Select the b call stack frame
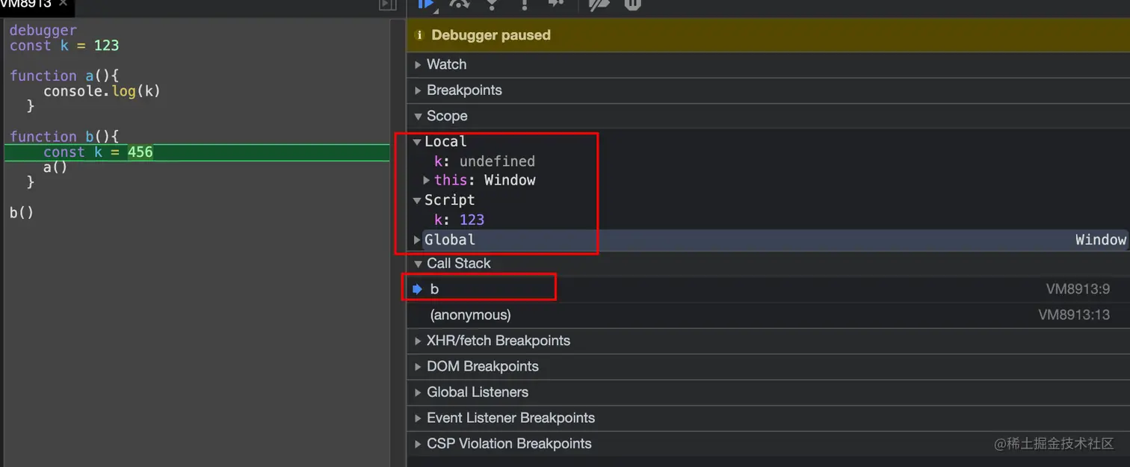Screen dimensions: 1130x467 coord(768,289)
